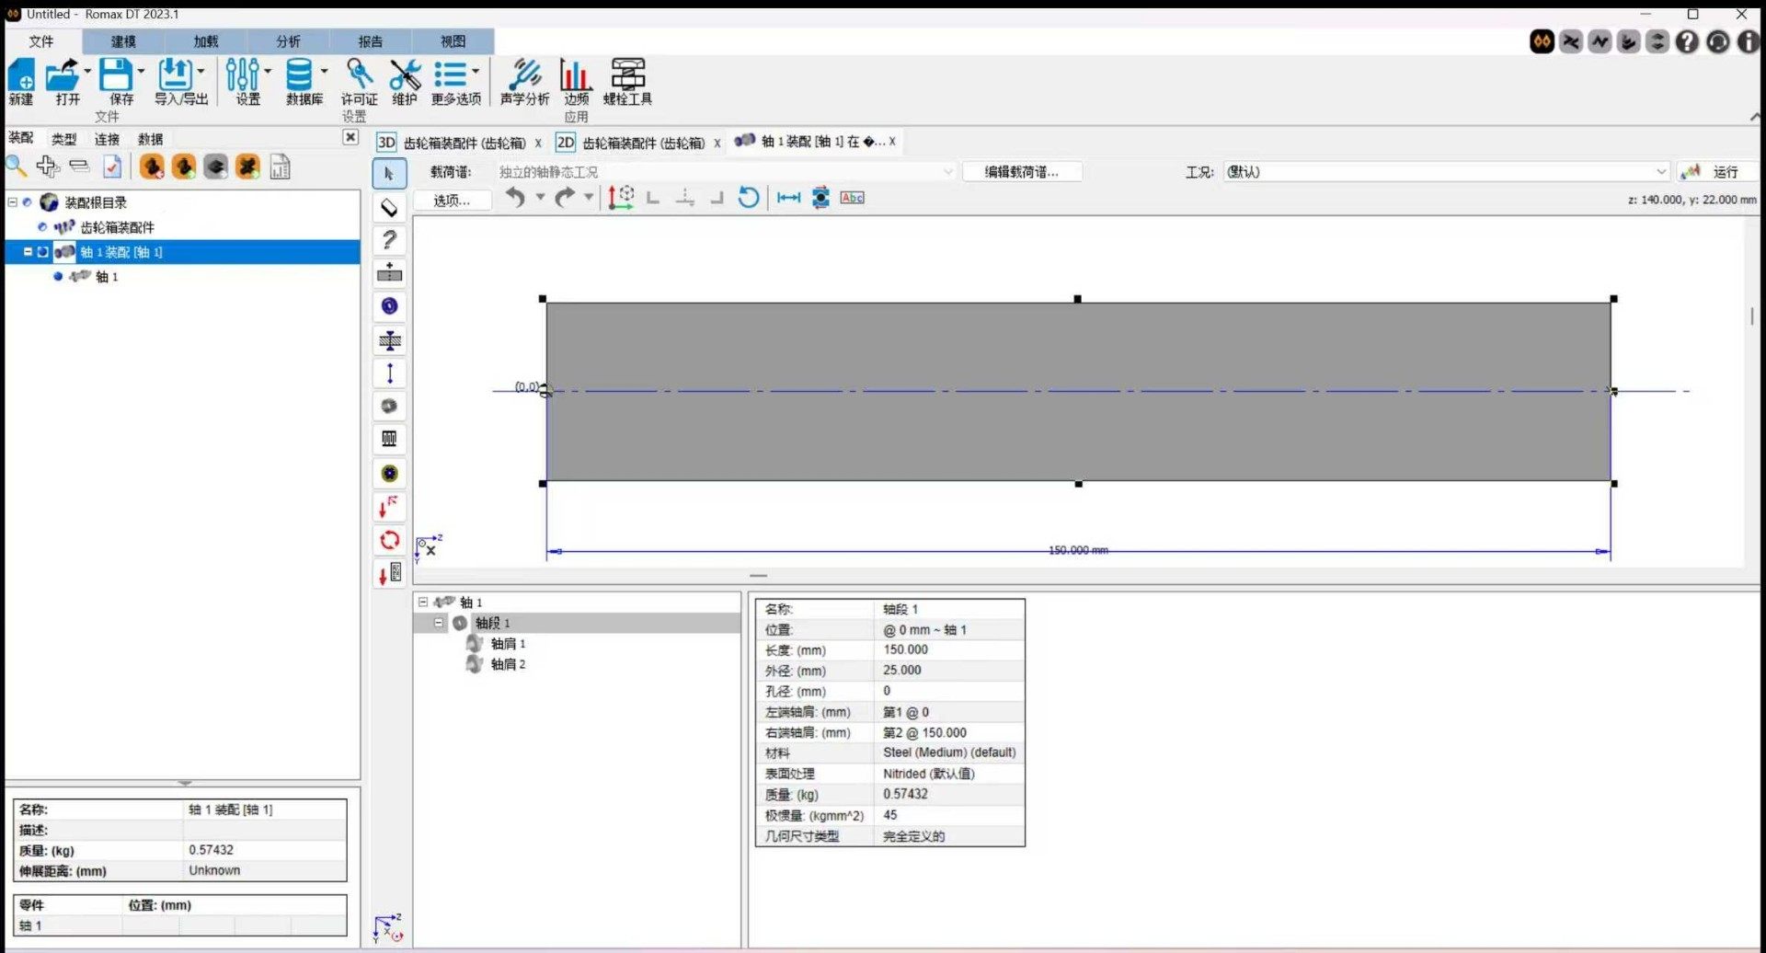Click the 螺栓工具 bolt tool icon
This screenshot has height=953, width=1766.
(627, 80)
